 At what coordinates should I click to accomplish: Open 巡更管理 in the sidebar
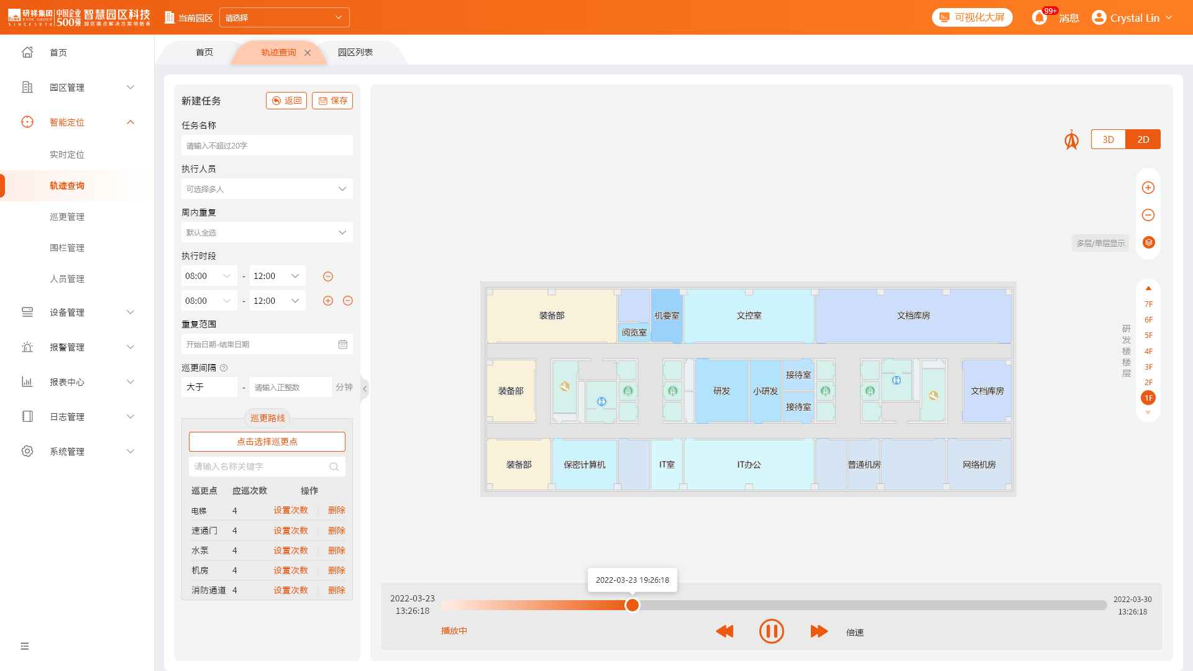pos(67,217)
